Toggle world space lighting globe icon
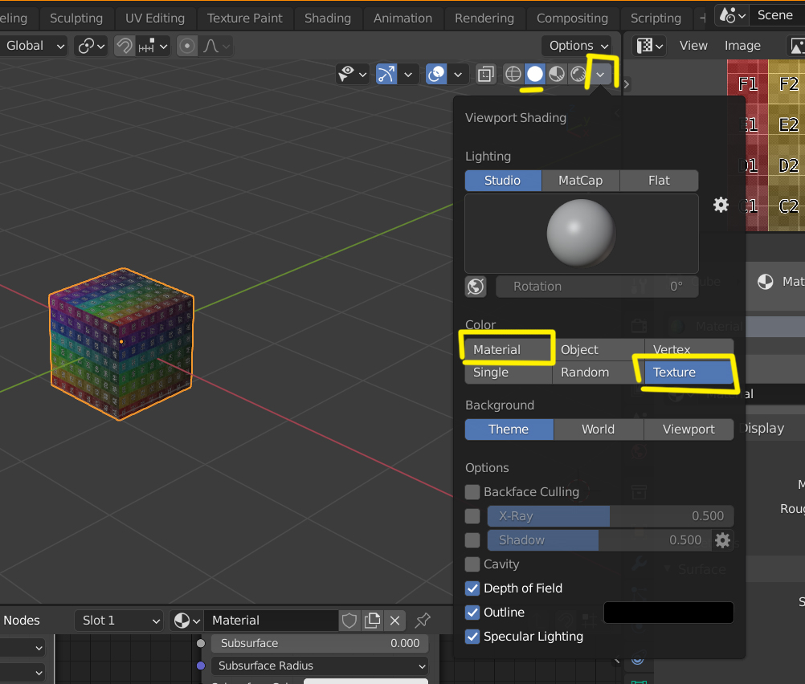Image resolution: width=805 pixels, height=684 pixels. click(476, 287)
